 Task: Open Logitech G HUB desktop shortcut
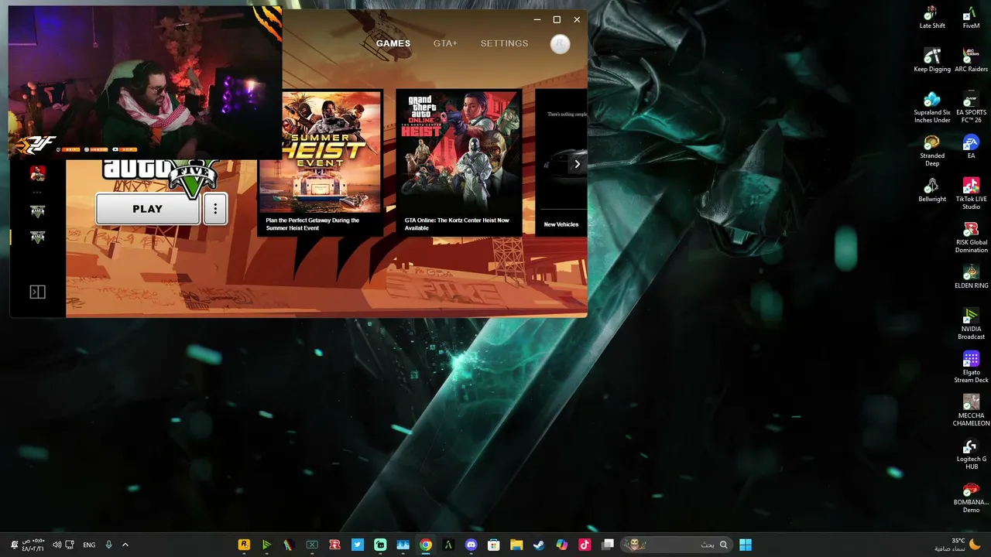pyautogui.click(x=971, y=454)
